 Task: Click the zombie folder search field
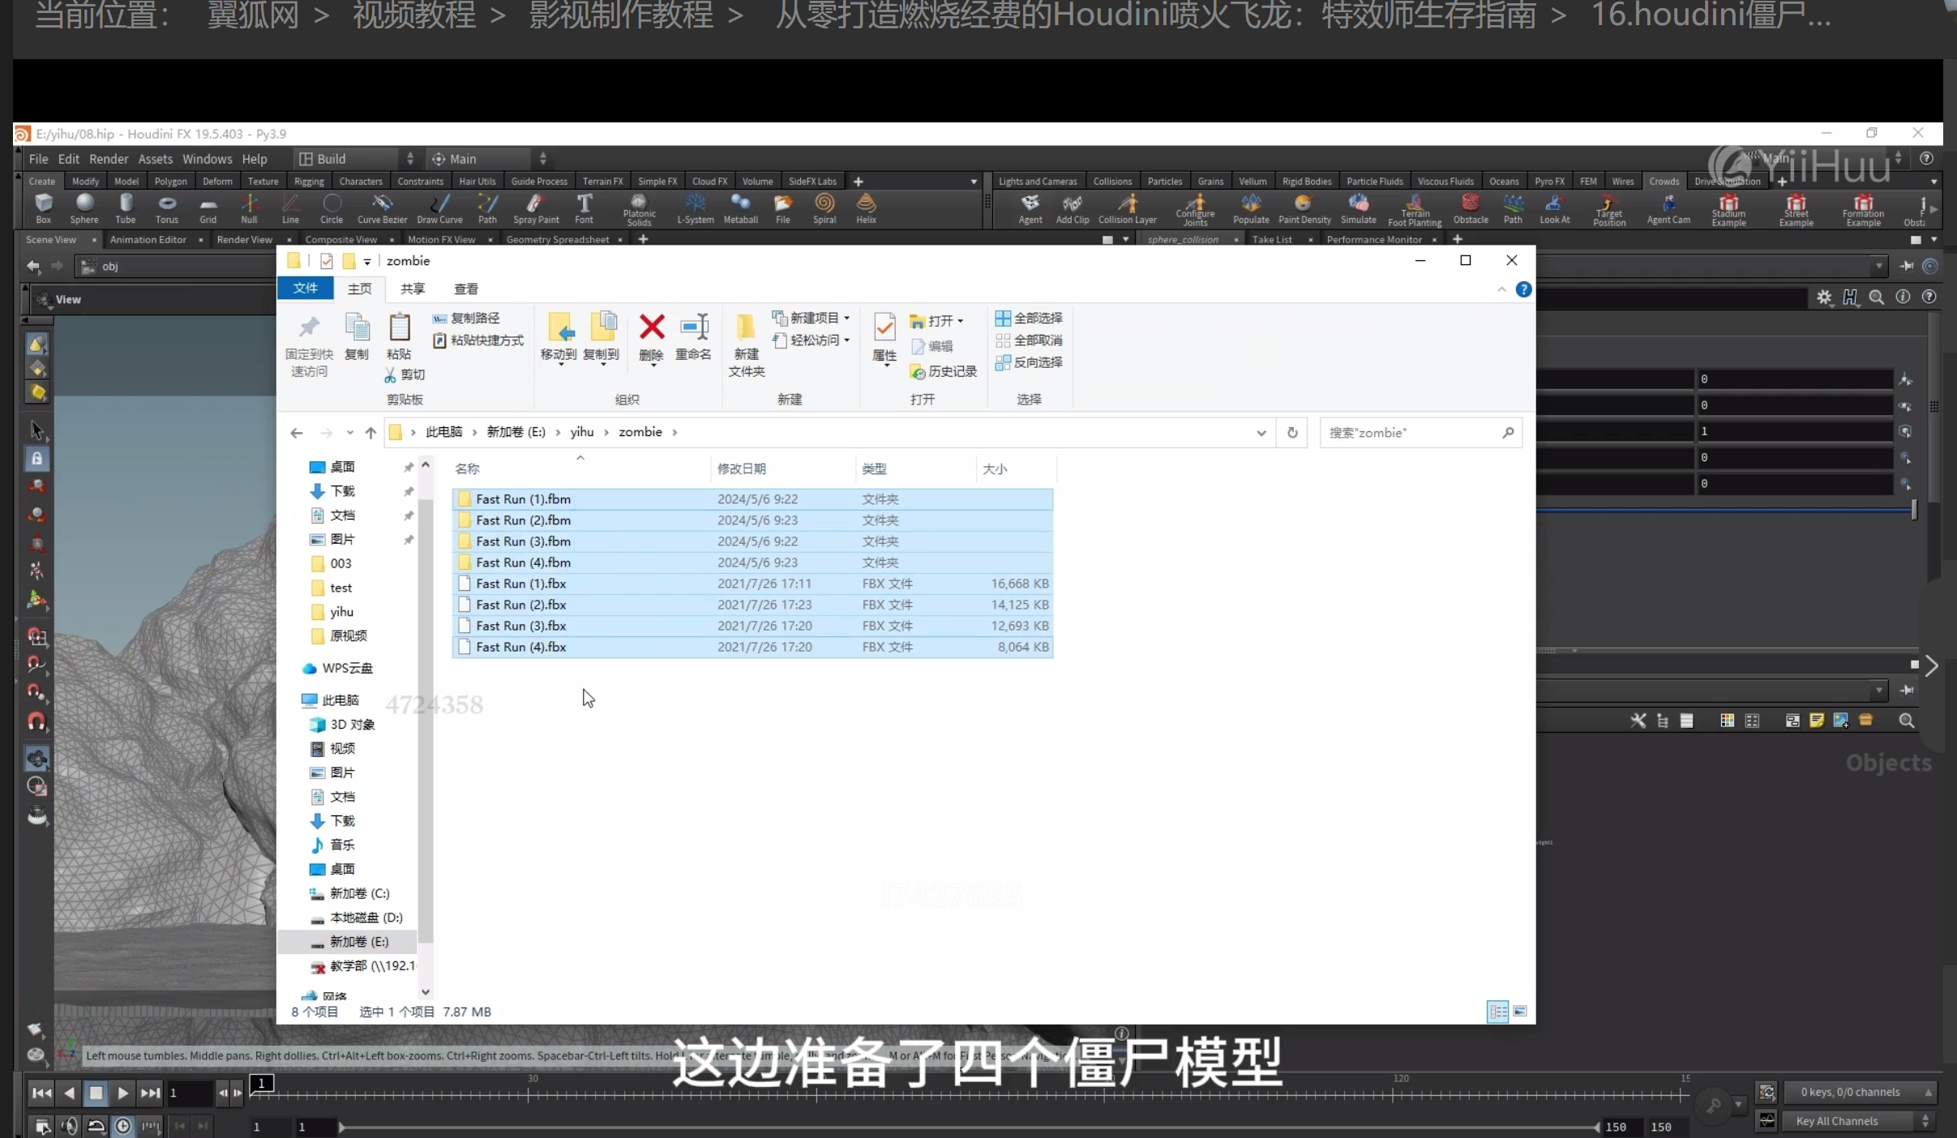pos(1420,433)
